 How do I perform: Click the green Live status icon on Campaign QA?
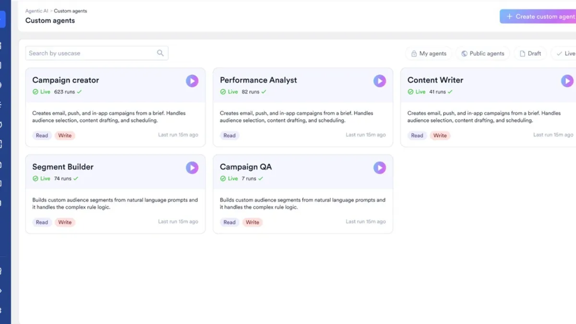(x=223, y=179)
